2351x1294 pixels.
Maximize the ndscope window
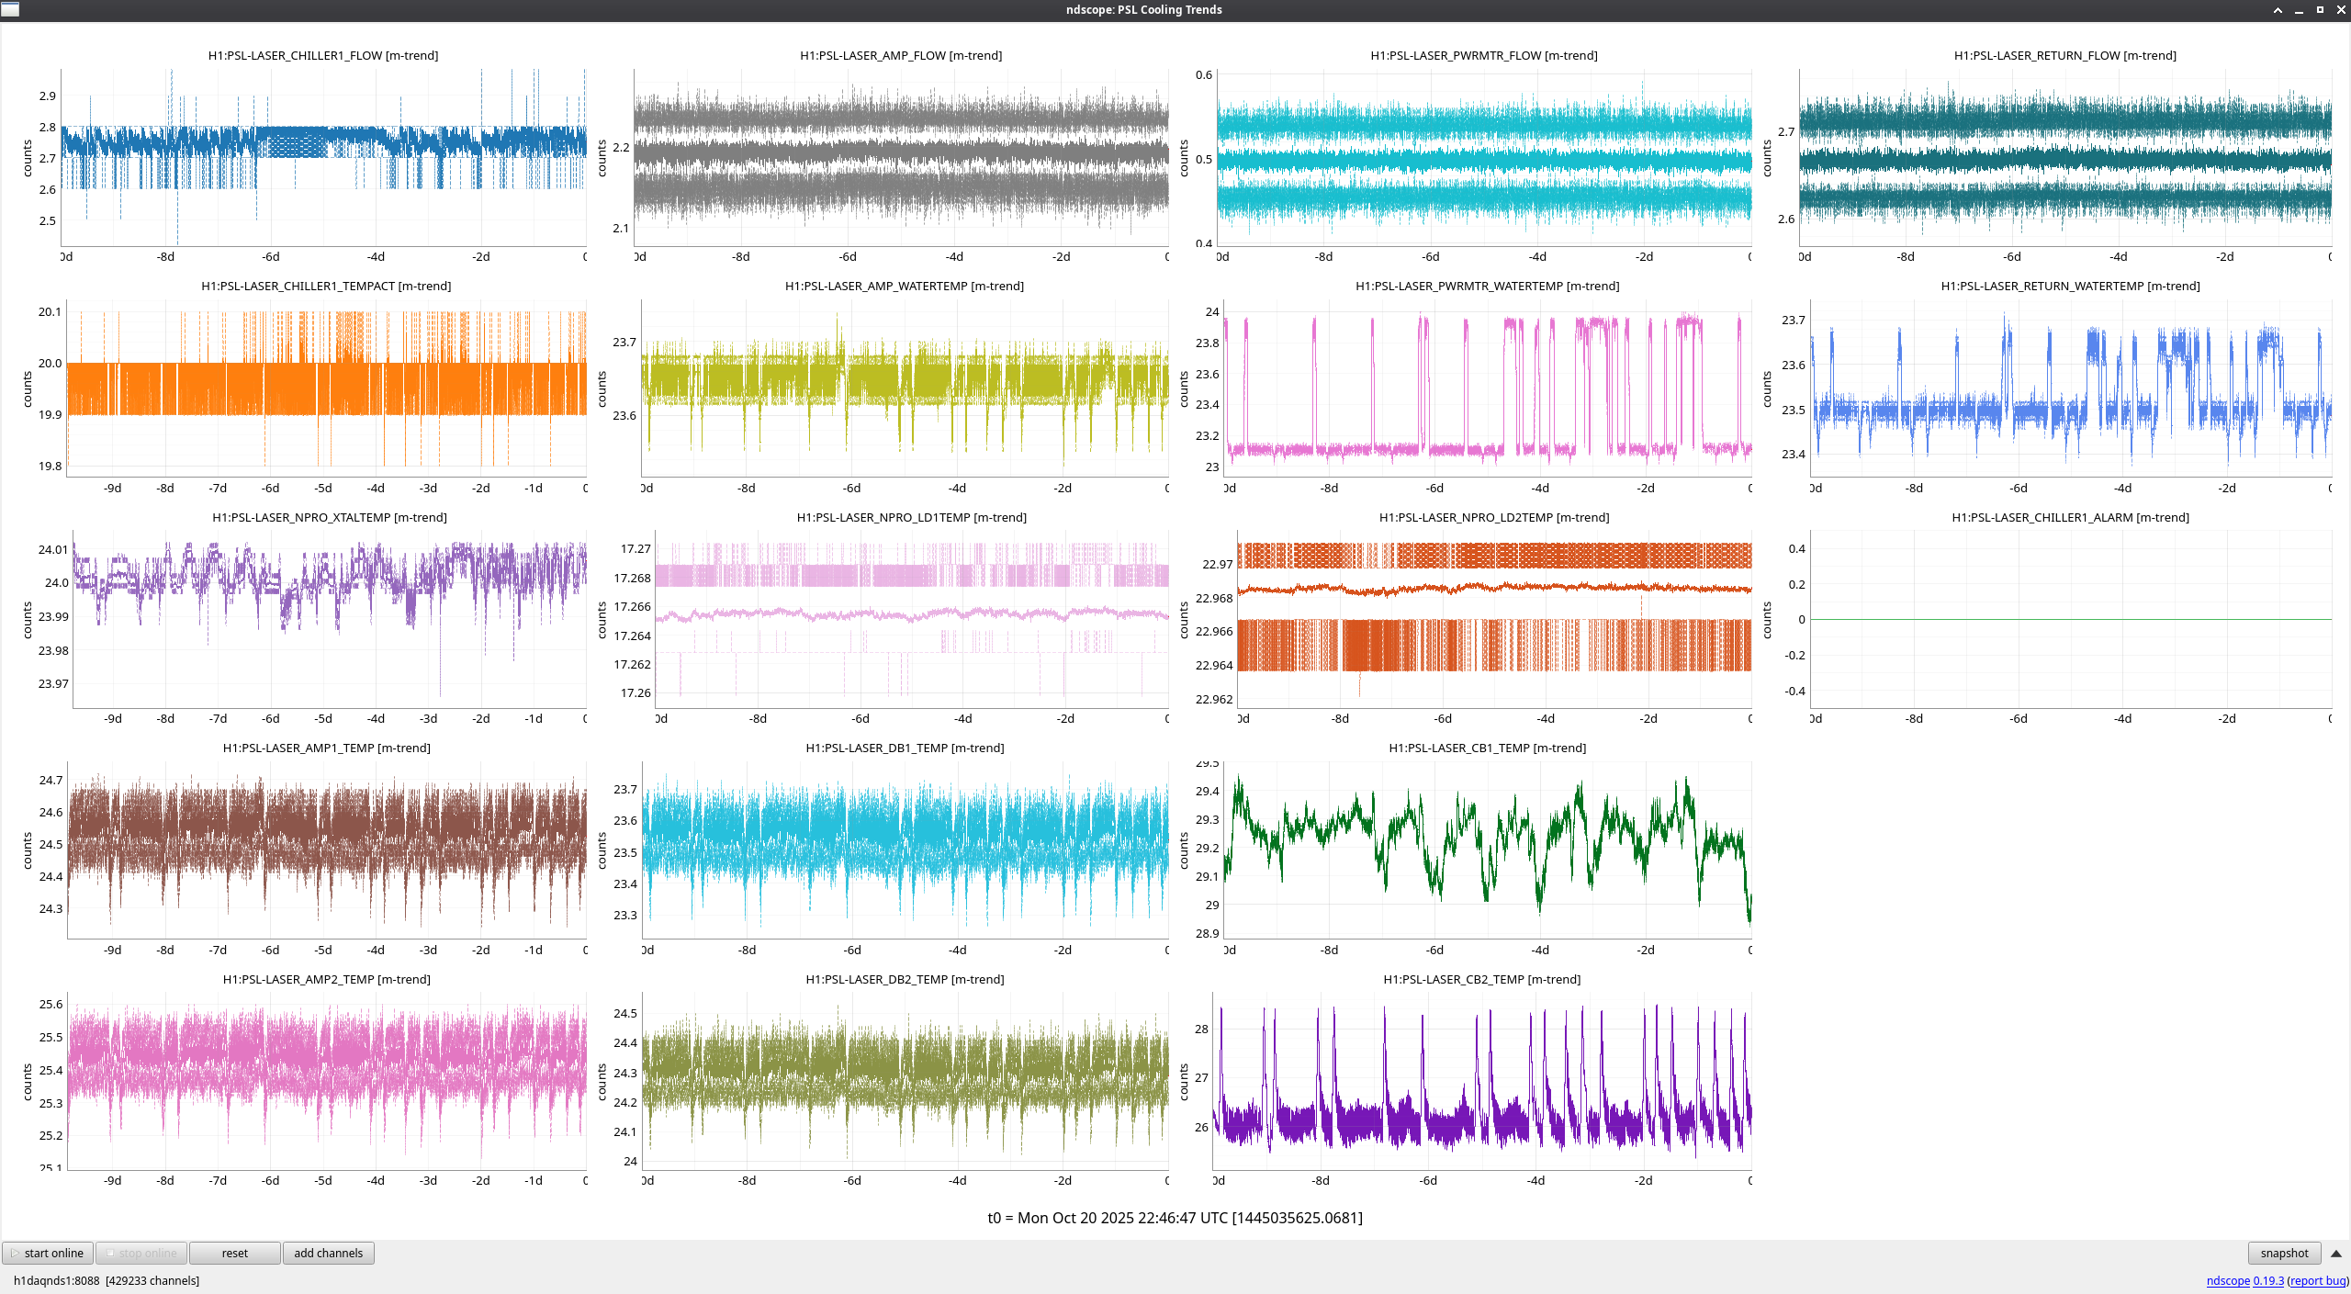[x=2320, y=10]
